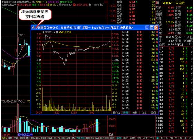194x140 pixels.
Task: Maximize the intraday popup window
Action: tap(152, 28)
